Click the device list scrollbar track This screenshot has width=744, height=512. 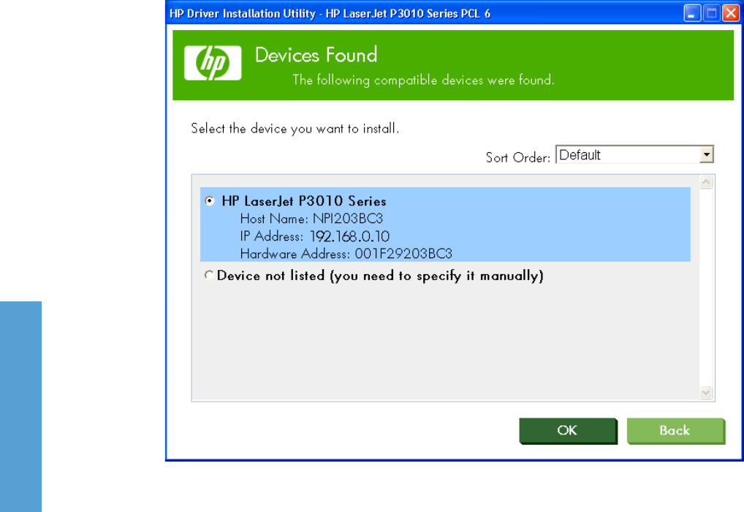(x=706, y=287)
